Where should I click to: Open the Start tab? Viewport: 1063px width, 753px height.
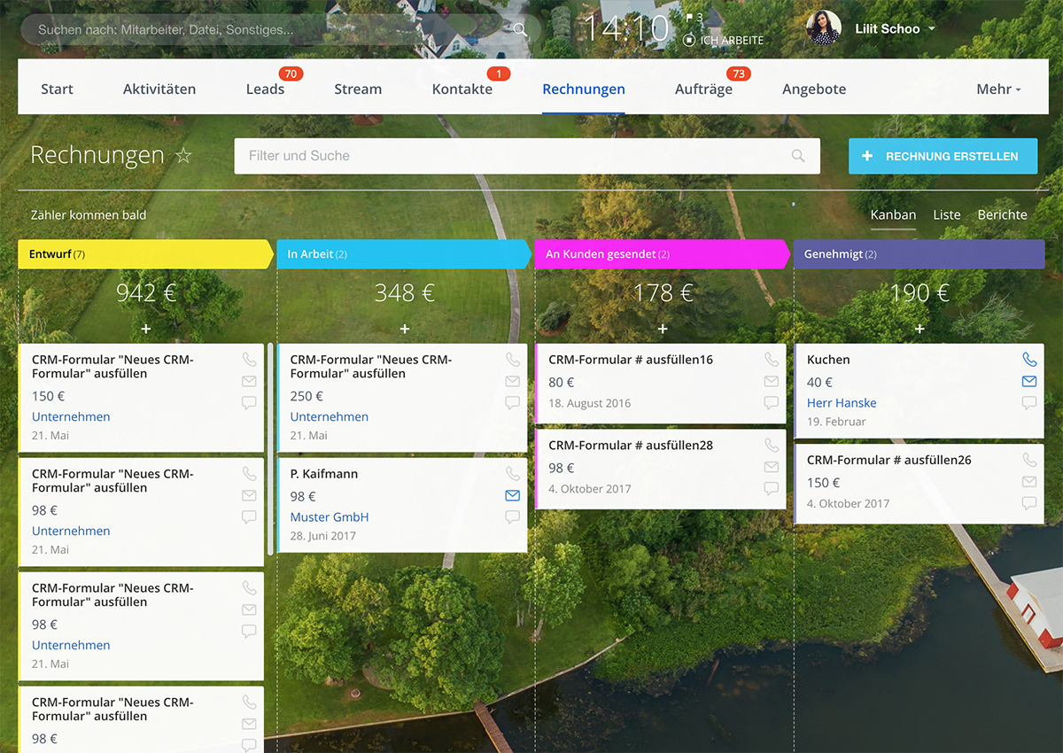coord(57,89)
